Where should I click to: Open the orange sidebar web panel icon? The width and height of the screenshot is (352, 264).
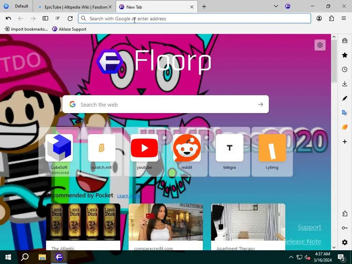coord(344,127)
